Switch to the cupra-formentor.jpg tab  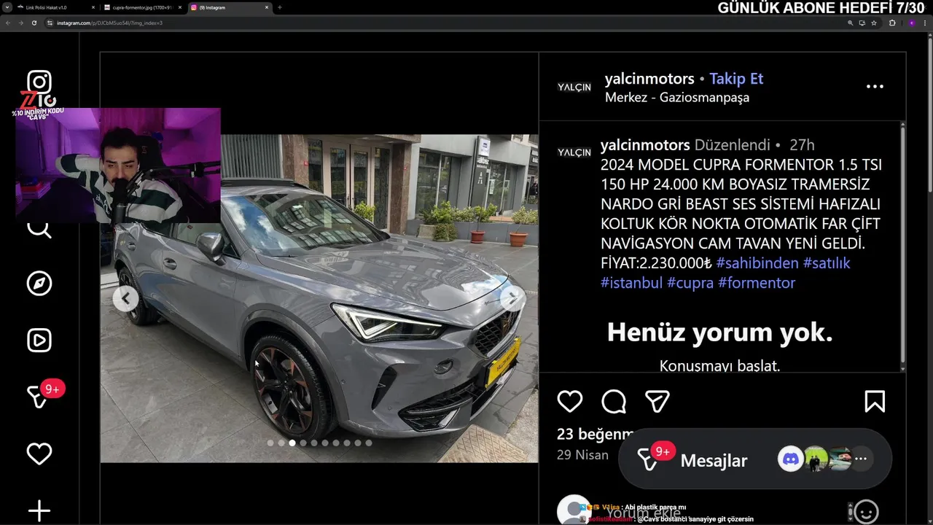tap(142, 7)
